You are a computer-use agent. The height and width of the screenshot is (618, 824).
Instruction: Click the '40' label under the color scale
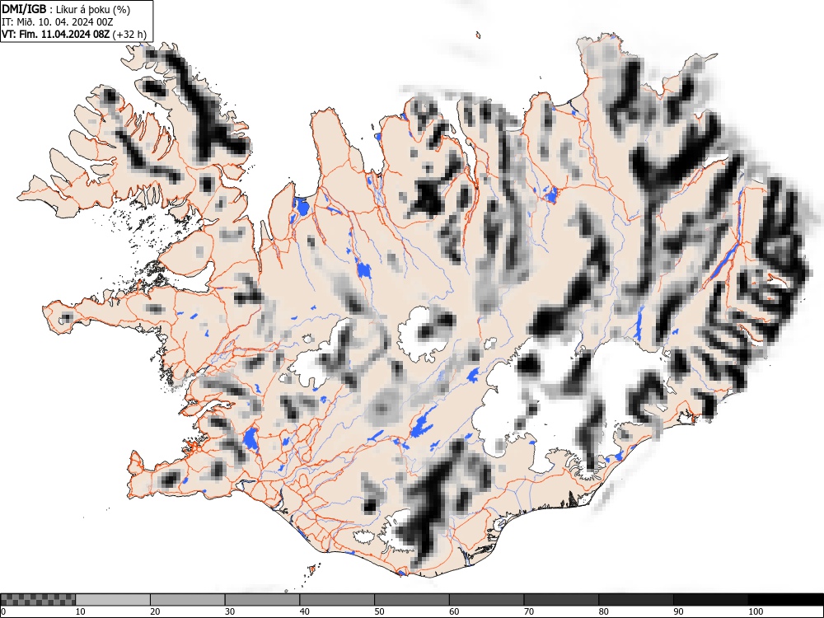304,611
